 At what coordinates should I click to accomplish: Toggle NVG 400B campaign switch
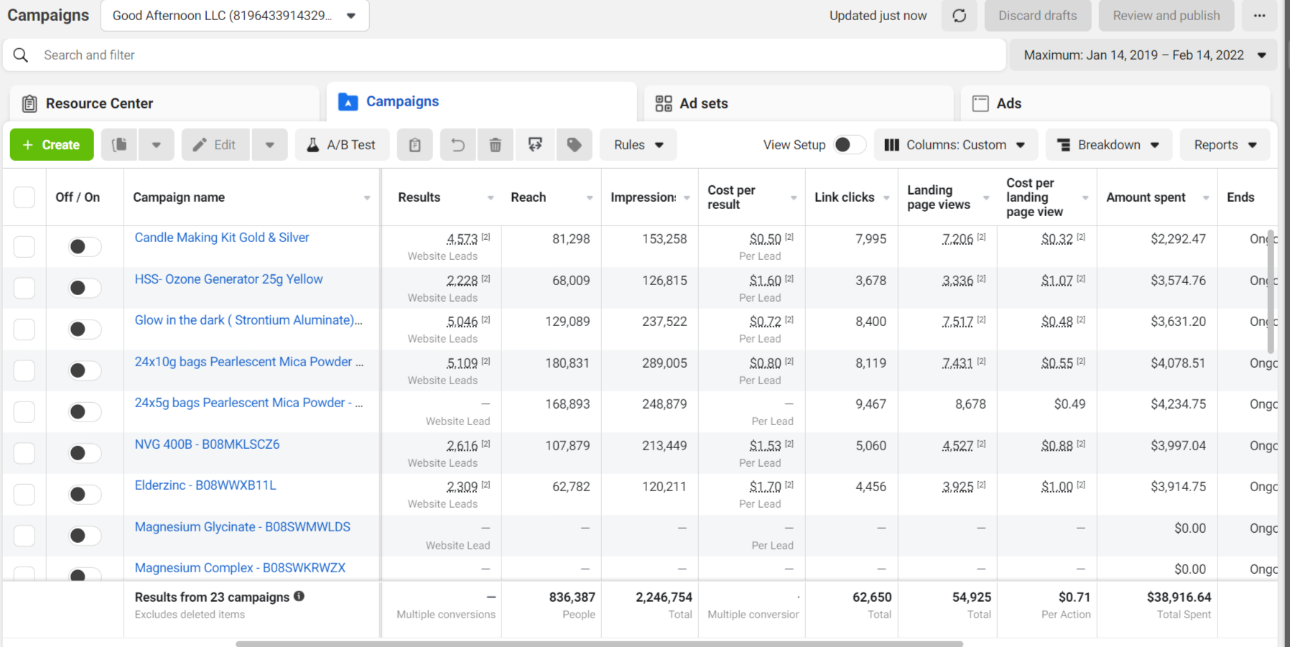84,453
